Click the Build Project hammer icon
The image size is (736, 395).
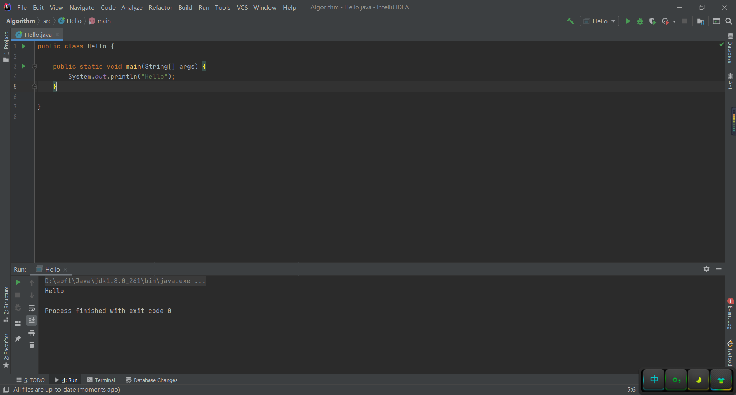coord(570,21)
